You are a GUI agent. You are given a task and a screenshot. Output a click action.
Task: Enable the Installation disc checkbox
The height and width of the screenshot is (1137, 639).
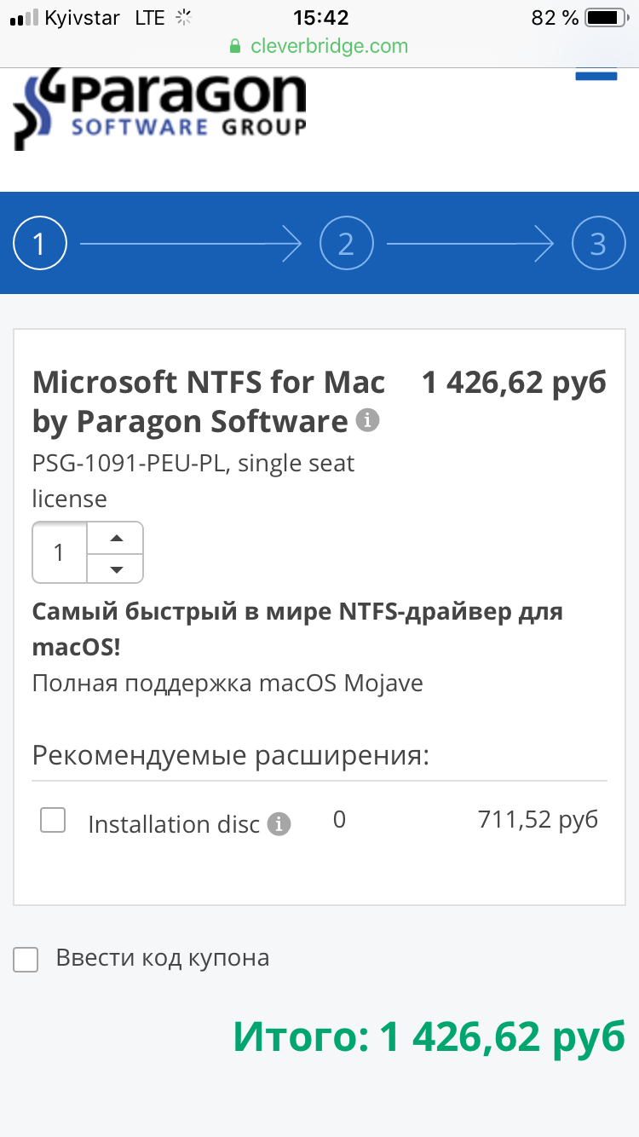(53, 821)
